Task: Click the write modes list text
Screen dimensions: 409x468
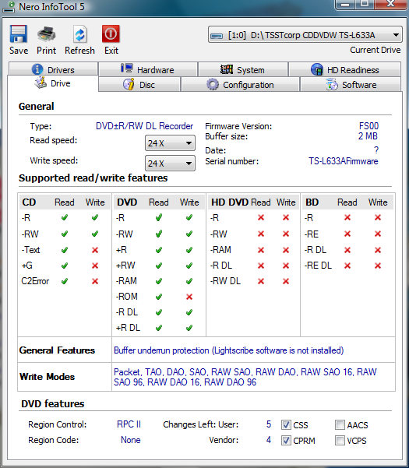Action: pyautogui.click(x=245, y=377)
